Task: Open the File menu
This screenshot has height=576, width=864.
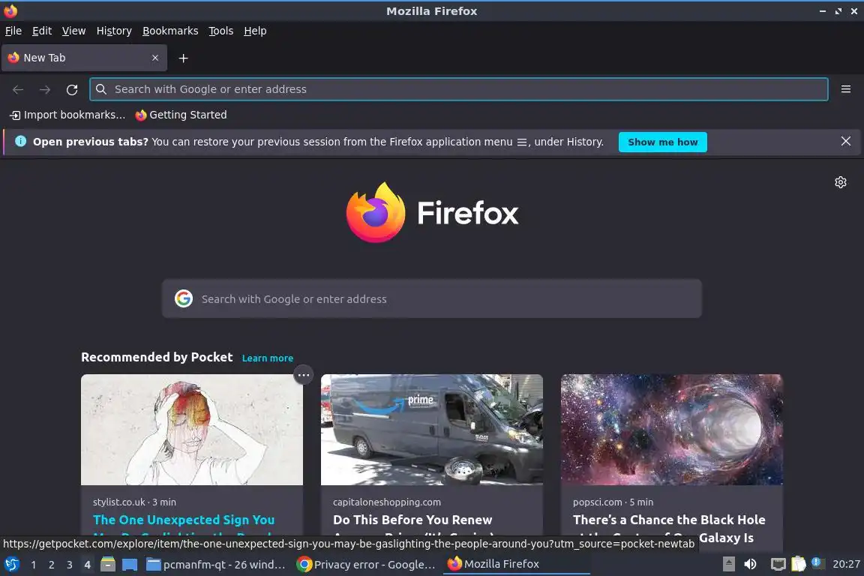Action: (13, 31)
